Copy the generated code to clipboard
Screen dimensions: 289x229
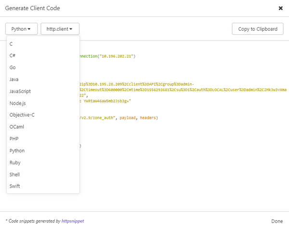[258, 29]
